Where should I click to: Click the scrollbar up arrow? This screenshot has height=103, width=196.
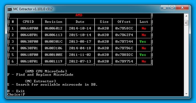(x=186, y=16)
